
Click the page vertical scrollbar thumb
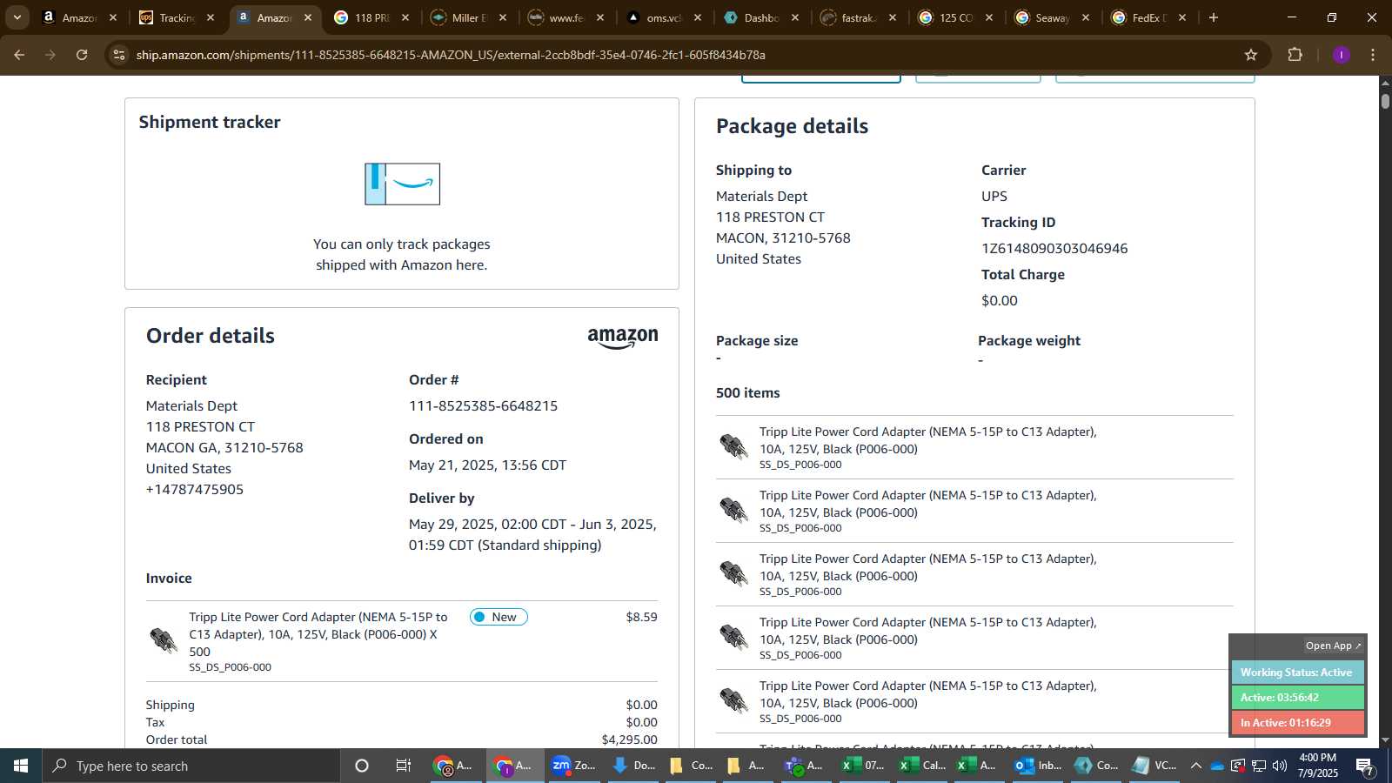(x=1385, y=101)
